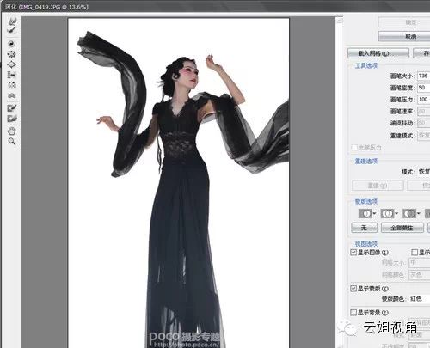Click the 视图选项 section heading
Screen dimensions: 430x348
[x=366, y=244]
